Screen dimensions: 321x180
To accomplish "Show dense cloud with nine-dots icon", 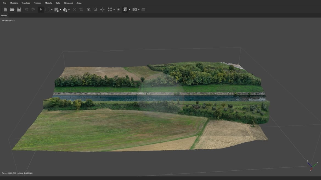I will click(118, 9).
